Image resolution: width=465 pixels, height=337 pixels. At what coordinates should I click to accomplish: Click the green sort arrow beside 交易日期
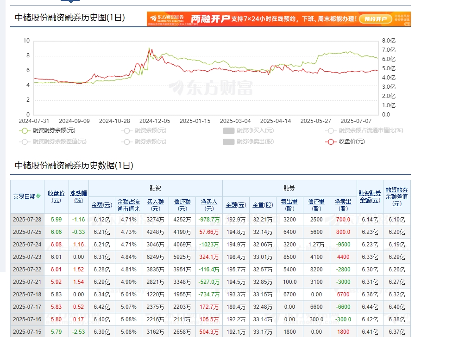point(38,196)
